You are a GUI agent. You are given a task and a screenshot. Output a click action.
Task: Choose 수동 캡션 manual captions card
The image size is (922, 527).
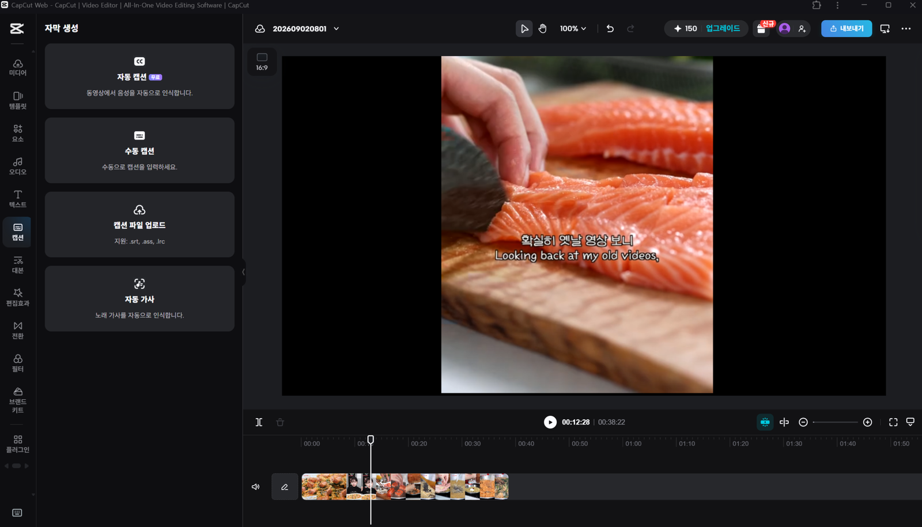pyautogui.click(x=139, y=150)
